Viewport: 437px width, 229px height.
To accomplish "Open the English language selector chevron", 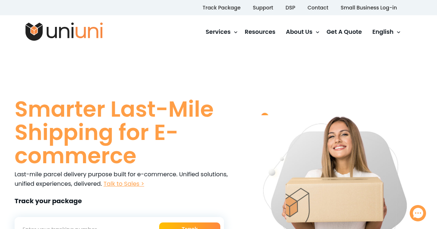I will click(398, 32).
